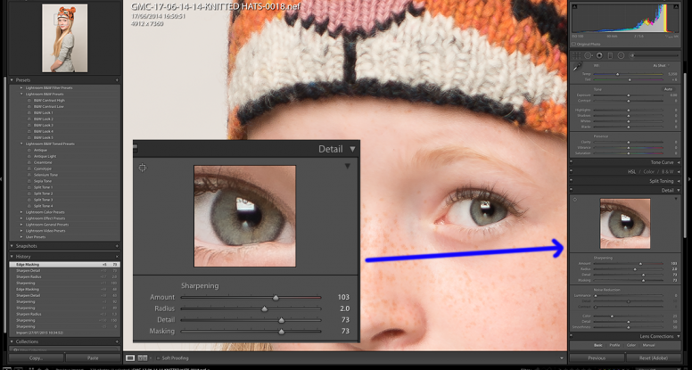Screen dimensions: 692x370
Task: Click the Noise Reduction Luminance slider
Action: 629,295
